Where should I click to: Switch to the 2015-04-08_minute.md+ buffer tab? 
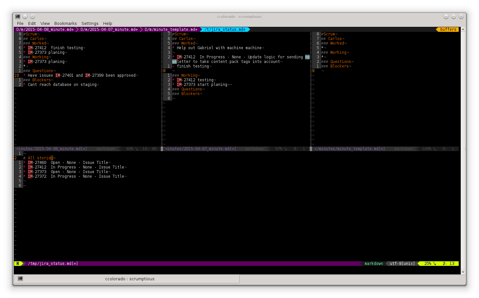(x=45, y=30)
